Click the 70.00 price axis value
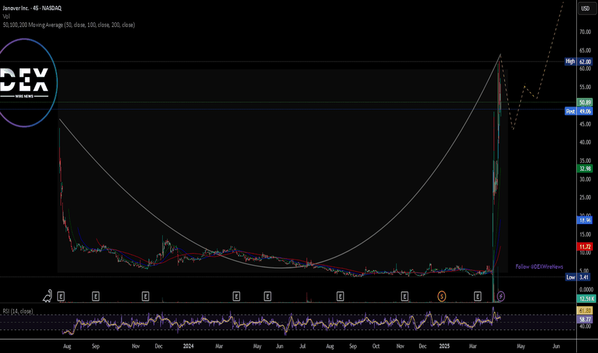Viewport: 598px width, 353px height. (585, 32)
